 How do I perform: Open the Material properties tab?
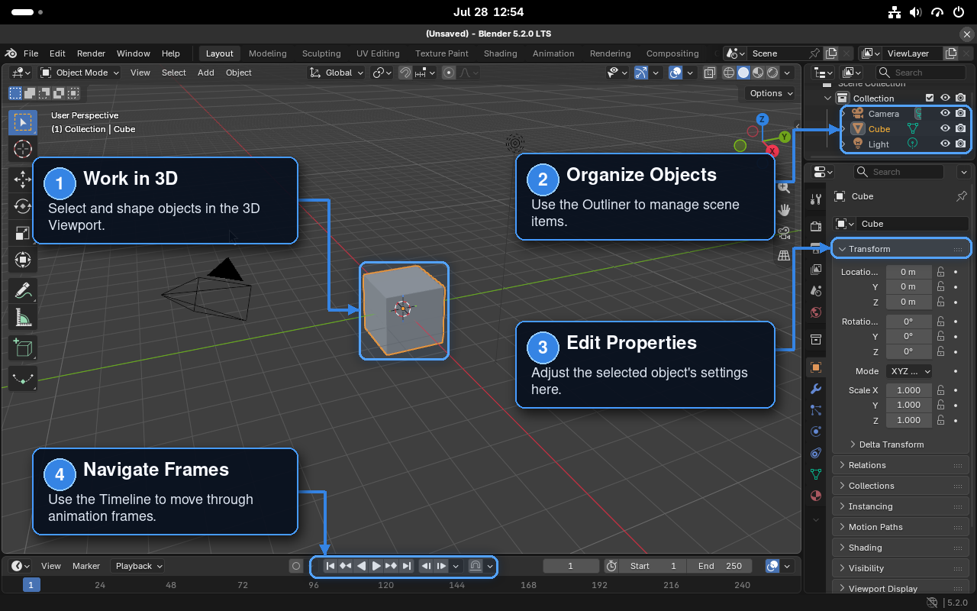816,496
